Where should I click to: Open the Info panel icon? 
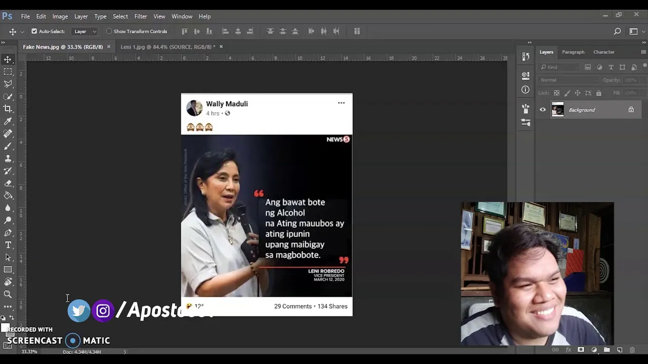525,90
